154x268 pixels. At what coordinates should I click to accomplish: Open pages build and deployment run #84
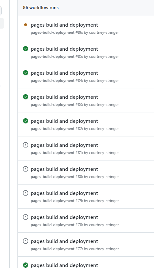64,73
